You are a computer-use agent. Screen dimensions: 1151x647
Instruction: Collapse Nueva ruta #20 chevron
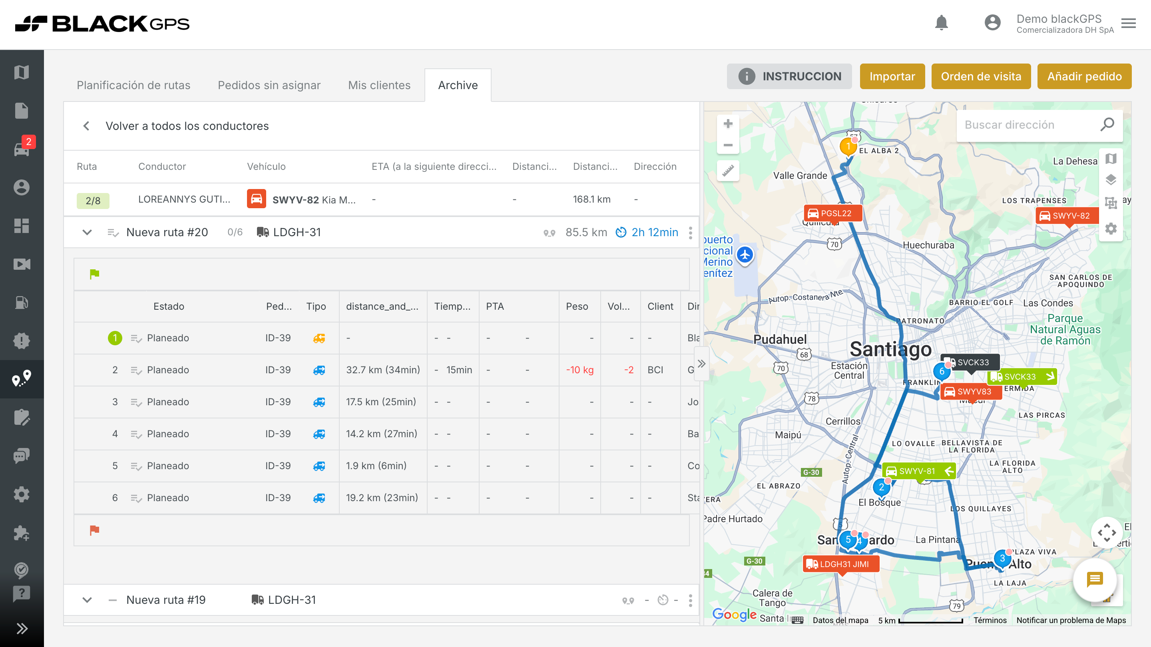pyautogui.click(x=87, y=232)
